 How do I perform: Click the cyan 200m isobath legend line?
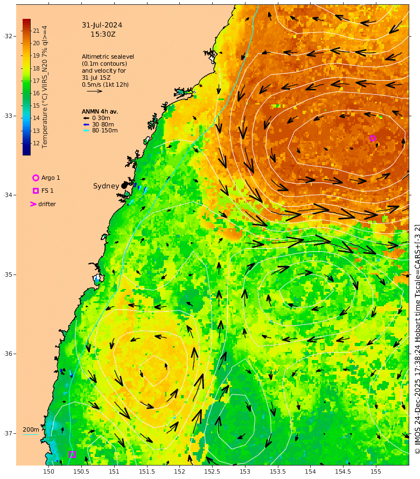pos(30,434)
